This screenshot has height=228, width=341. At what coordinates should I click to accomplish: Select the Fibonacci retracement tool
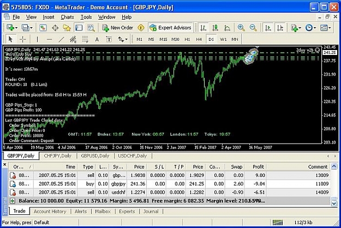(85, 39)
